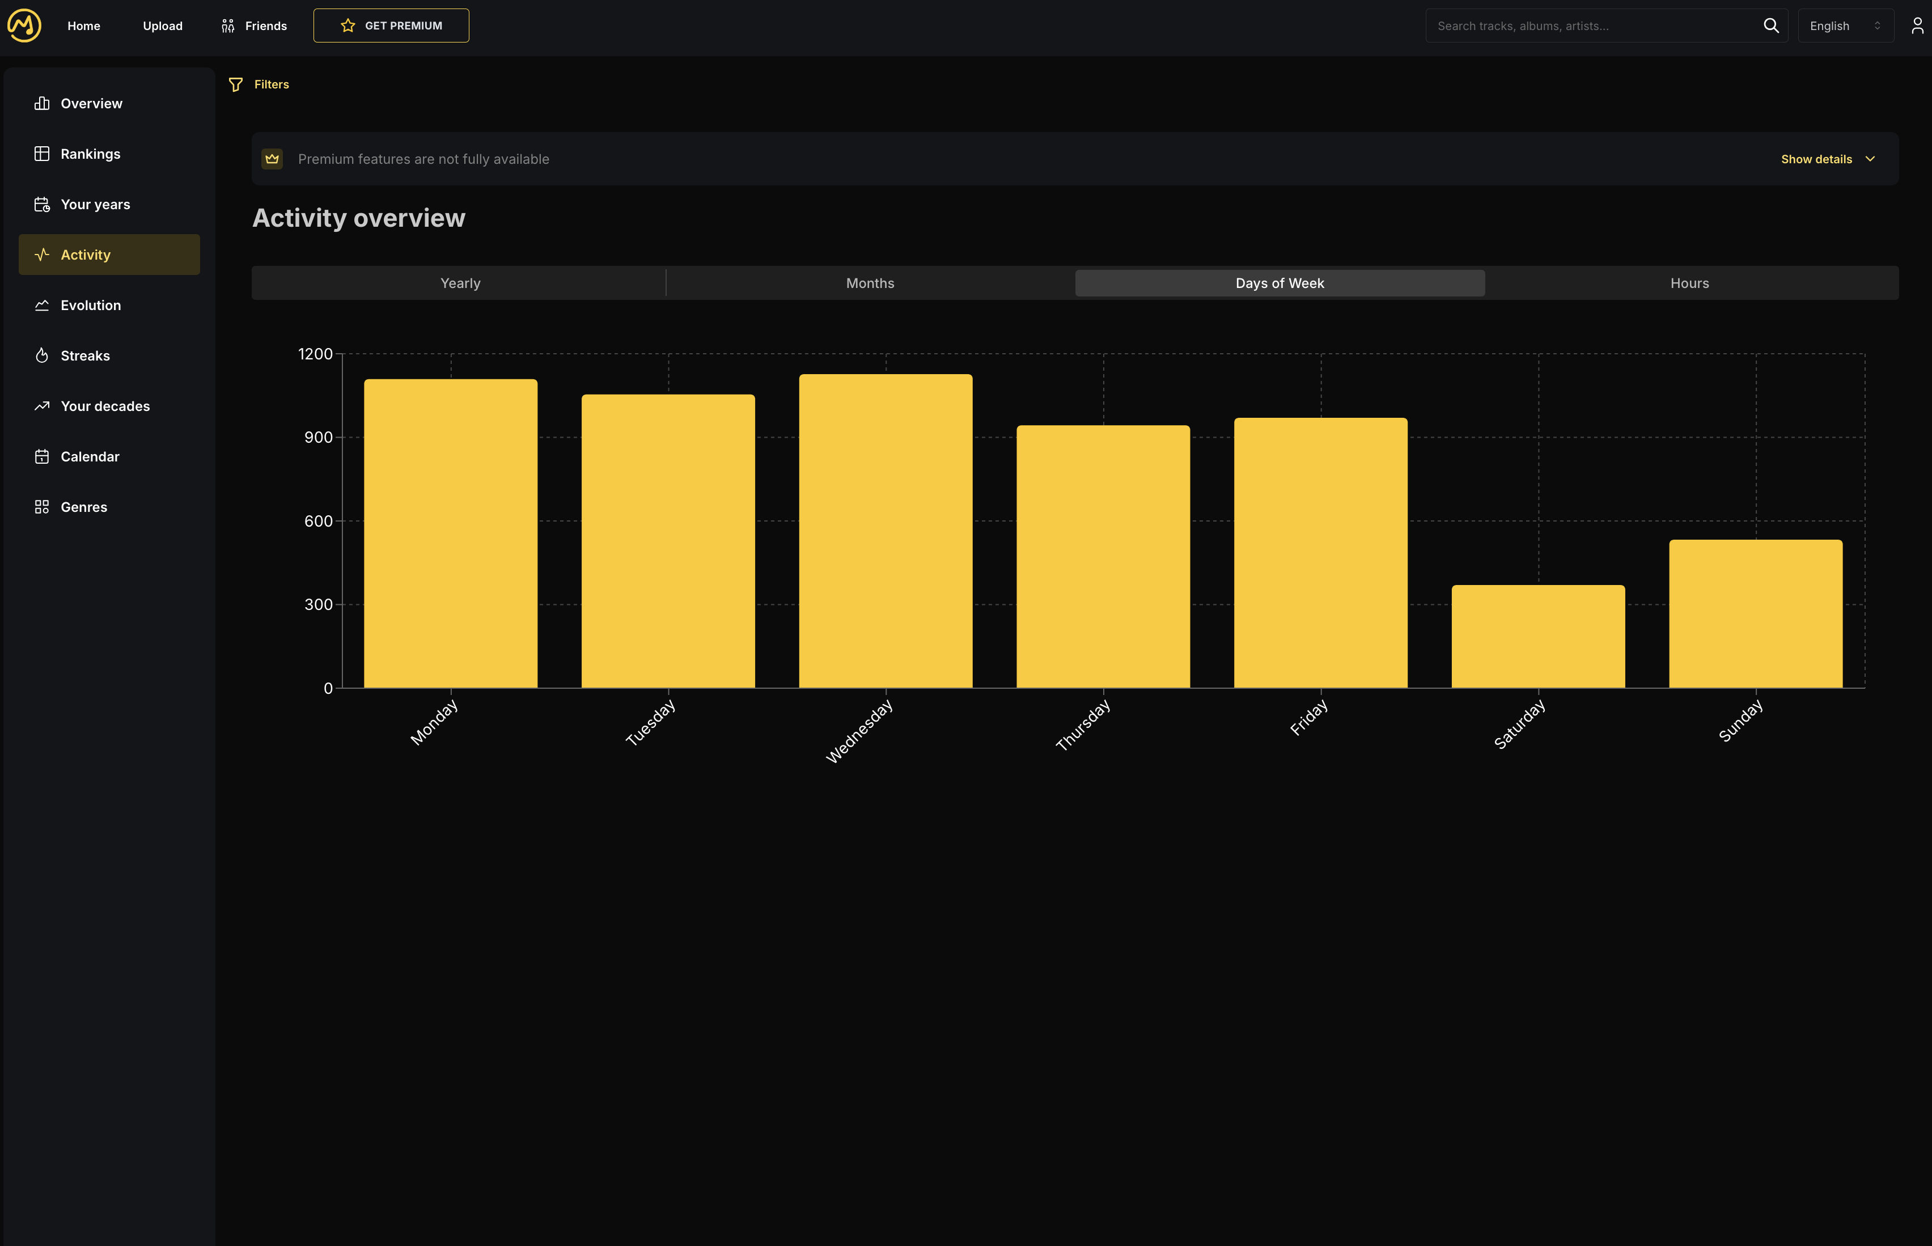Go to Friends page
The height and width of the screenshot is (1246, 1932).
point(254,26)
